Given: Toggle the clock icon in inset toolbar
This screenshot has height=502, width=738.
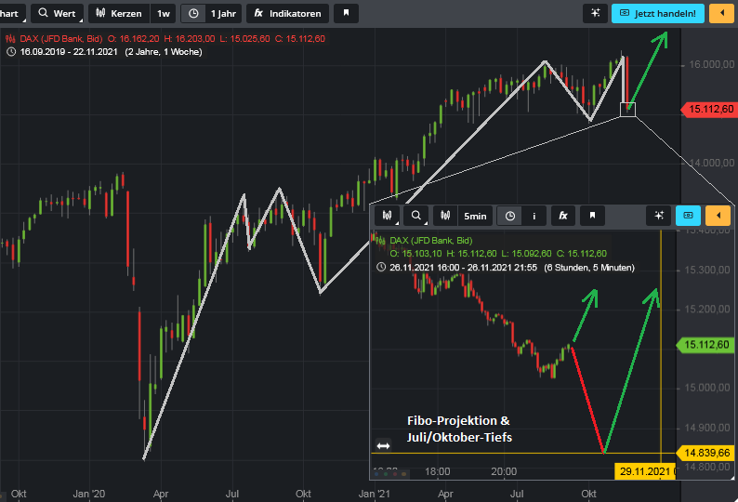Looking at the screenshot, I should coord(508,216).
